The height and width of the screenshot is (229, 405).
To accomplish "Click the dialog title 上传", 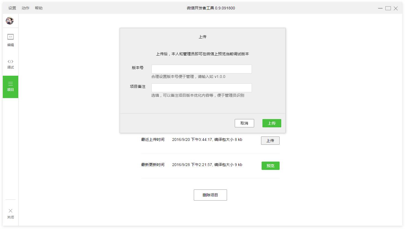I will 203,37.
